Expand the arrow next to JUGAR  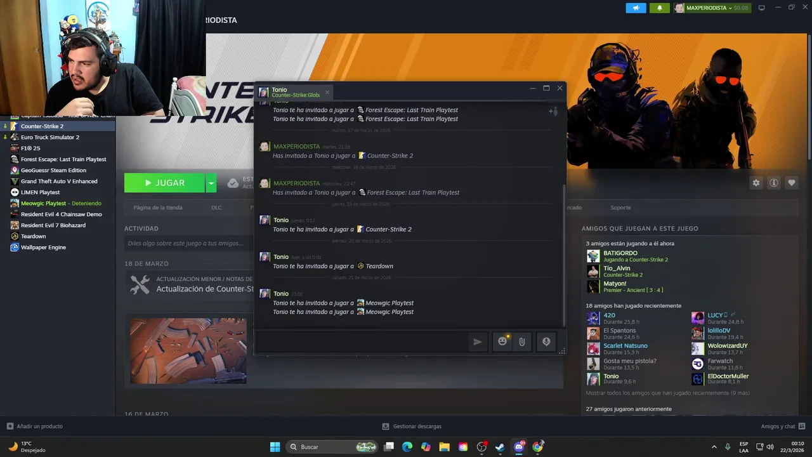coord(211,183)
